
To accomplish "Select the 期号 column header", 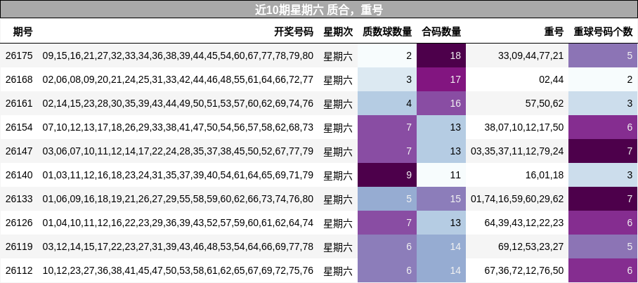I will [22, 32].
